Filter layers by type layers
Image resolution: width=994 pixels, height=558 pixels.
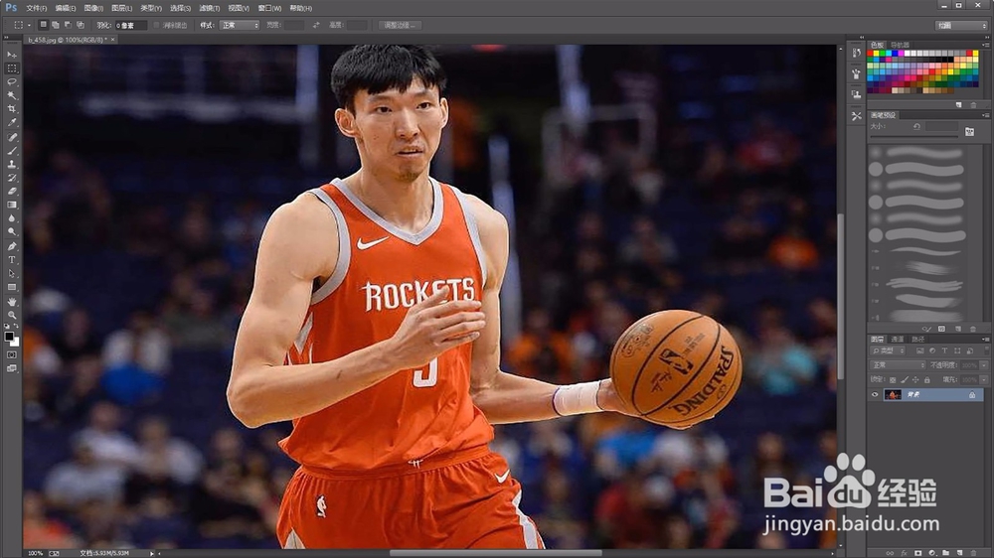pos(944,350)
